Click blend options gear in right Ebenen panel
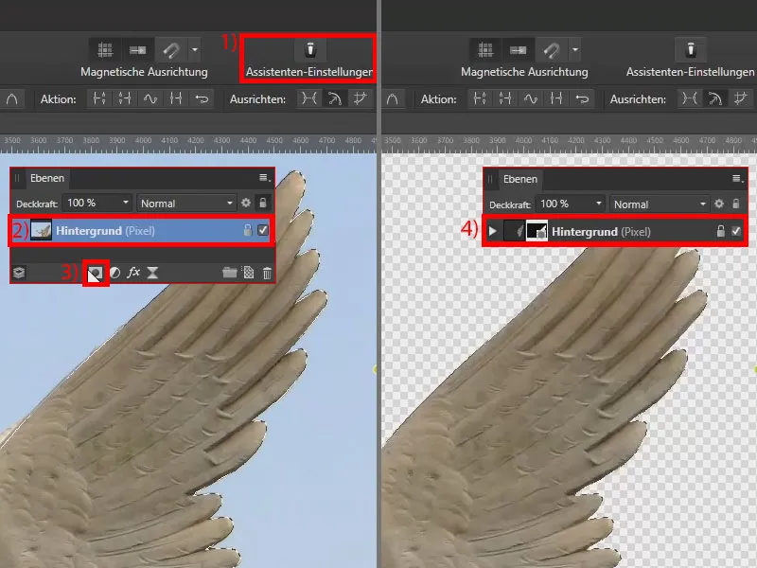Viewport: 757px width, 568px height. point(719,204)
